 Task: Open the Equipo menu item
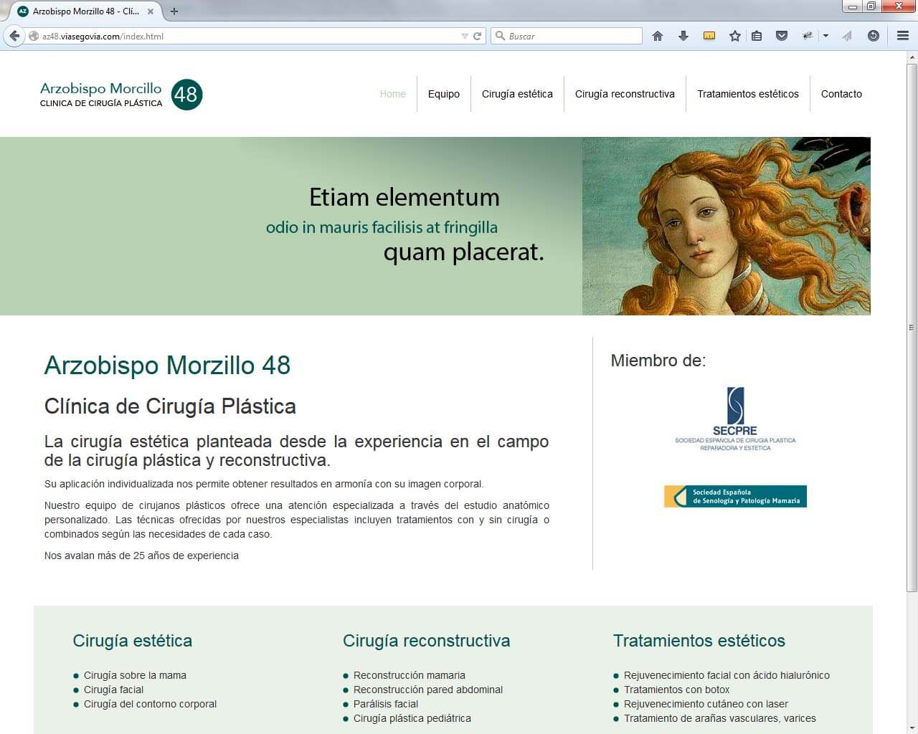444,94
